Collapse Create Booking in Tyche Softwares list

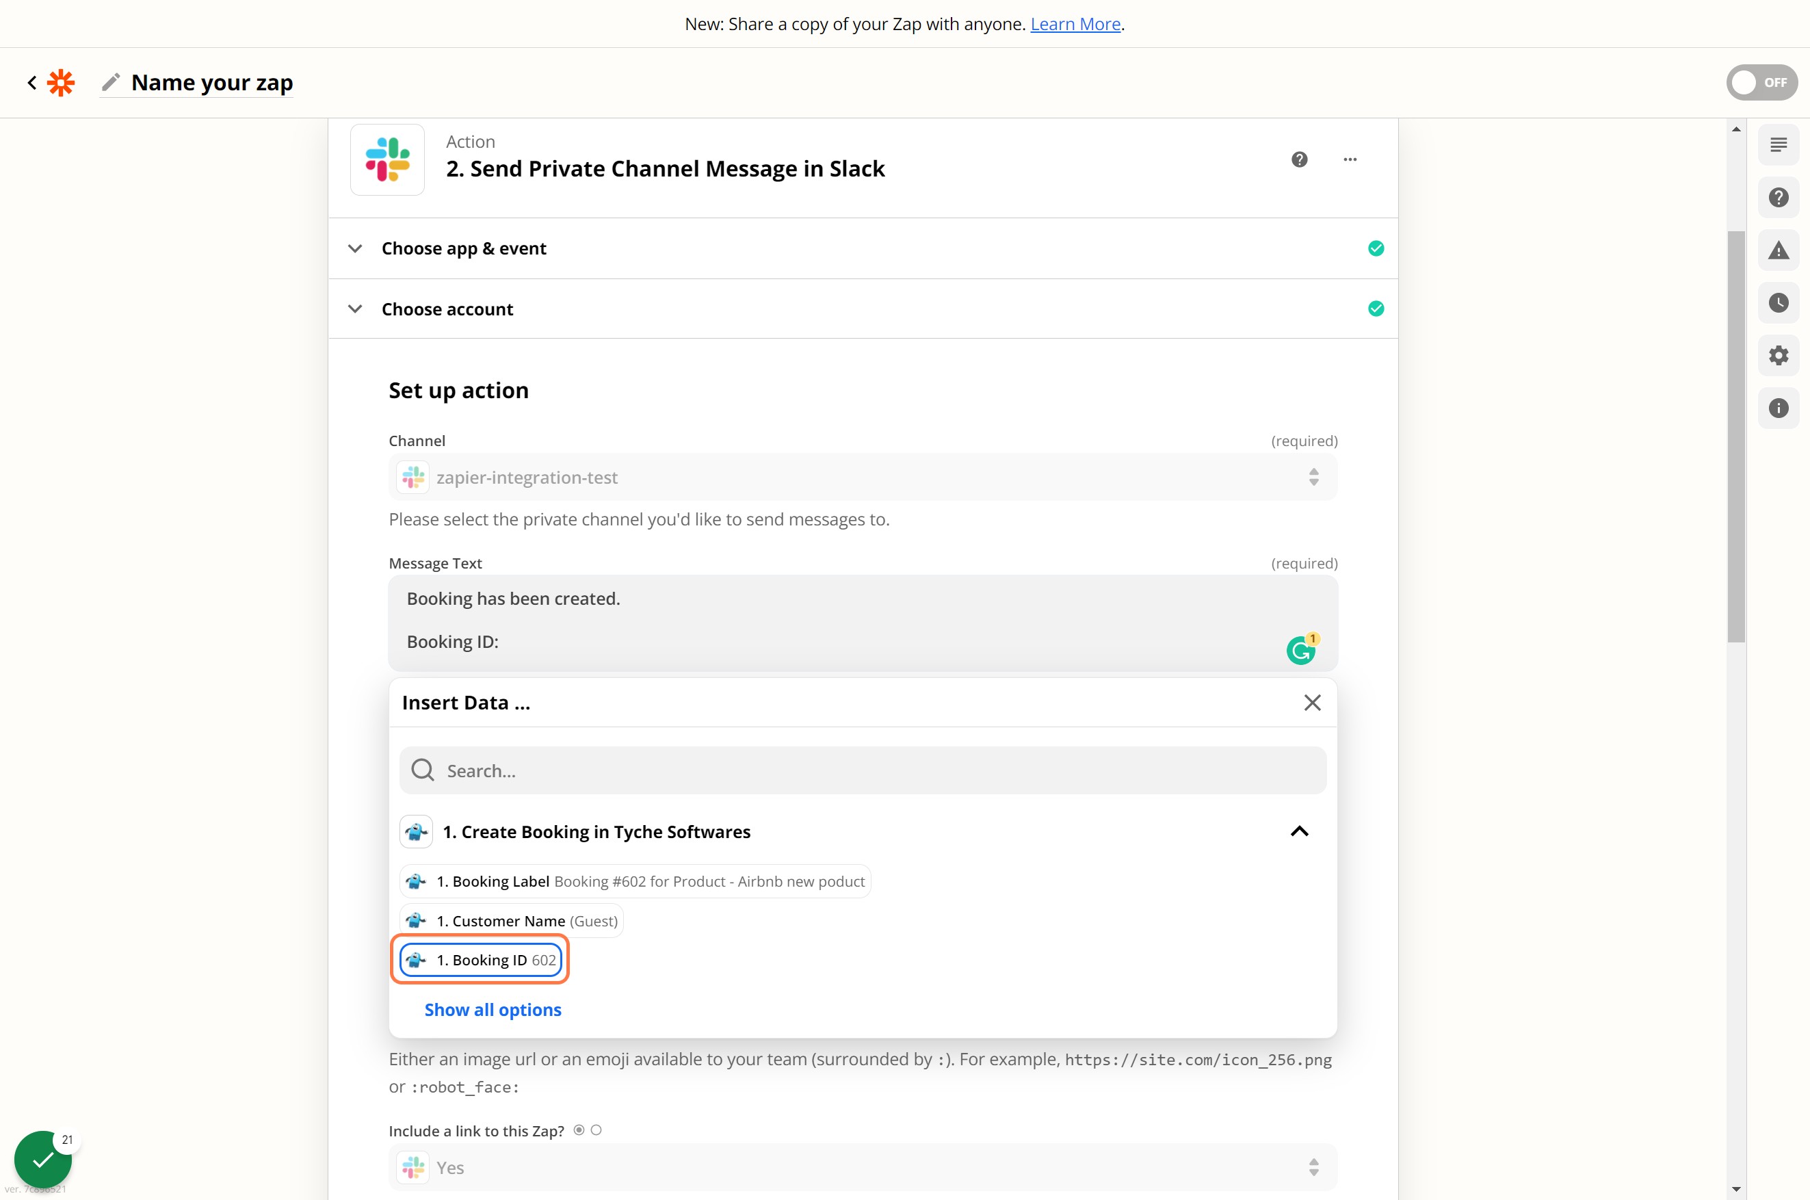(1299, 831)
